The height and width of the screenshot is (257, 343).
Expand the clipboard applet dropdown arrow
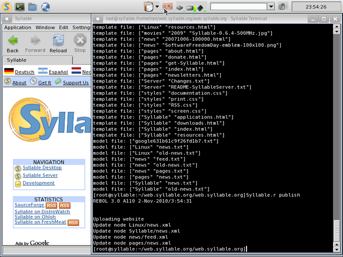click(157, 6)
